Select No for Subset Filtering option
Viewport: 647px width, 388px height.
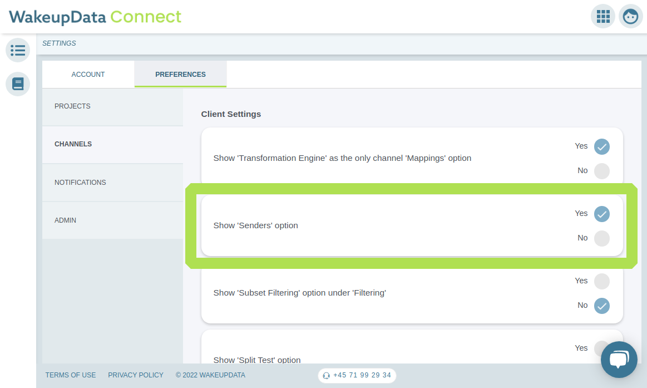point(601,306)
